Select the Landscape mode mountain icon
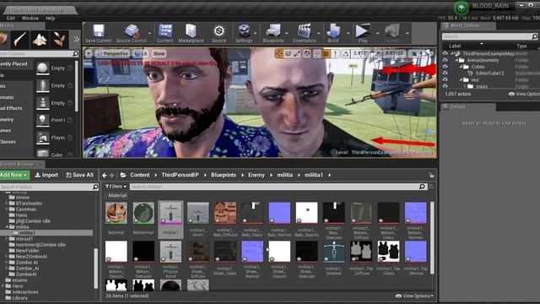Image resolution: width=540 pixels, height=304 pixels. (40, 40)
